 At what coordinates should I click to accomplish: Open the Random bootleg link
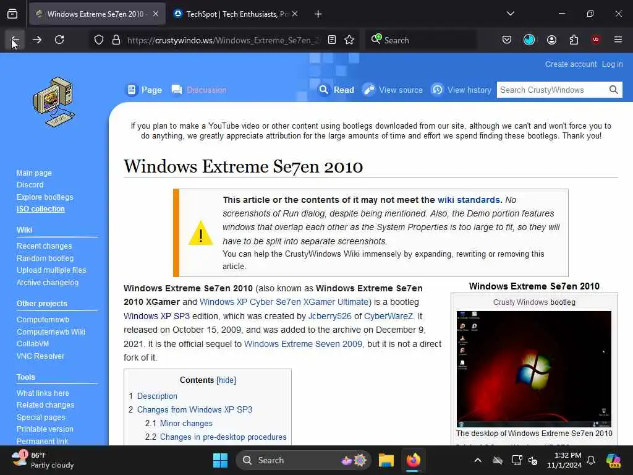(45, 258)
